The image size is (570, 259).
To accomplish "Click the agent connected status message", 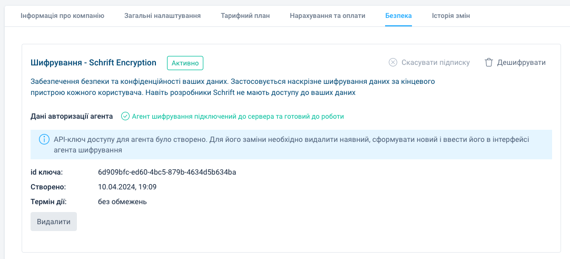I will coord(238,116).
